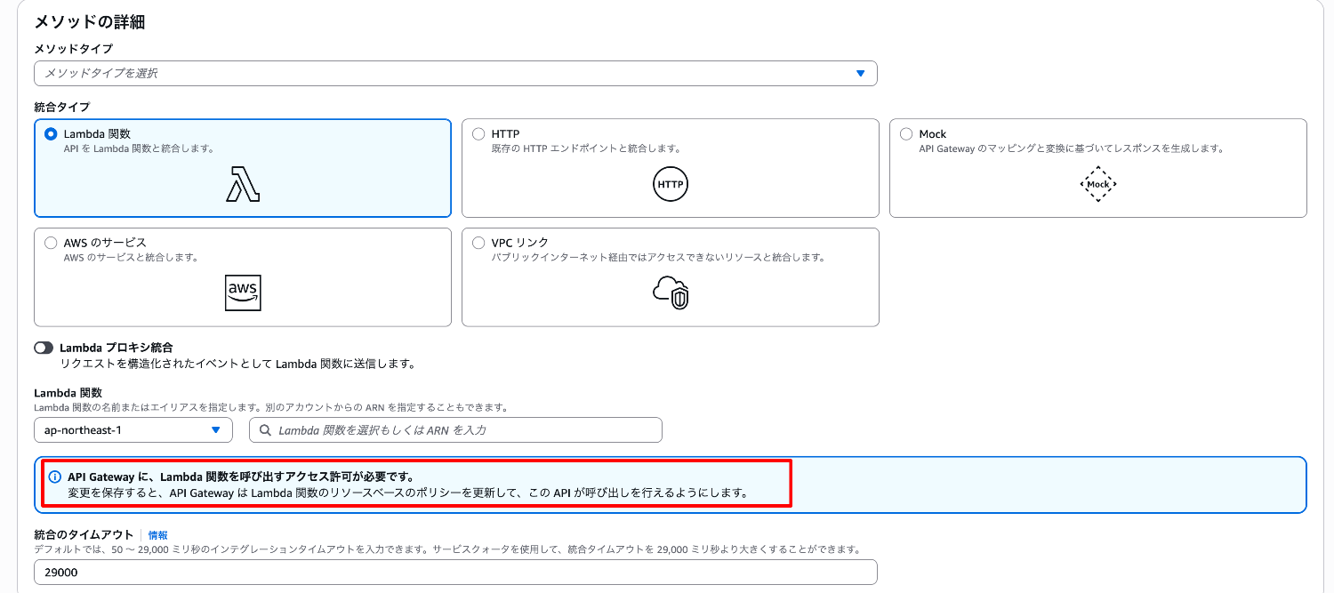Click the text リクエストを構造化されたイベントとして Lambda 関数に送信します。
Viewport: 1334px width, 593px height.
237,364
